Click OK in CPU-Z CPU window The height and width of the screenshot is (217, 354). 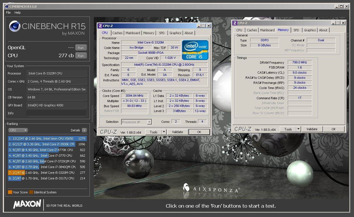199,132
